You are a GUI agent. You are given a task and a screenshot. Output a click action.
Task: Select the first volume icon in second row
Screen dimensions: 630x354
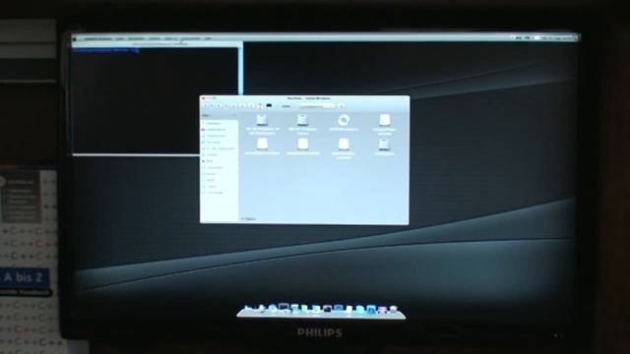[262, 145]
